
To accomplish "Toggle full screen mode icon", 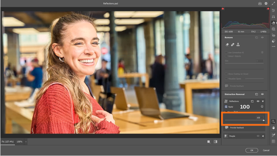I will point(273,3).
